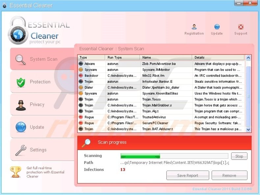The height and width of the screenshot is (195, 260).
Task: Close the Essential Cleaner window
Action: [250, 3]
